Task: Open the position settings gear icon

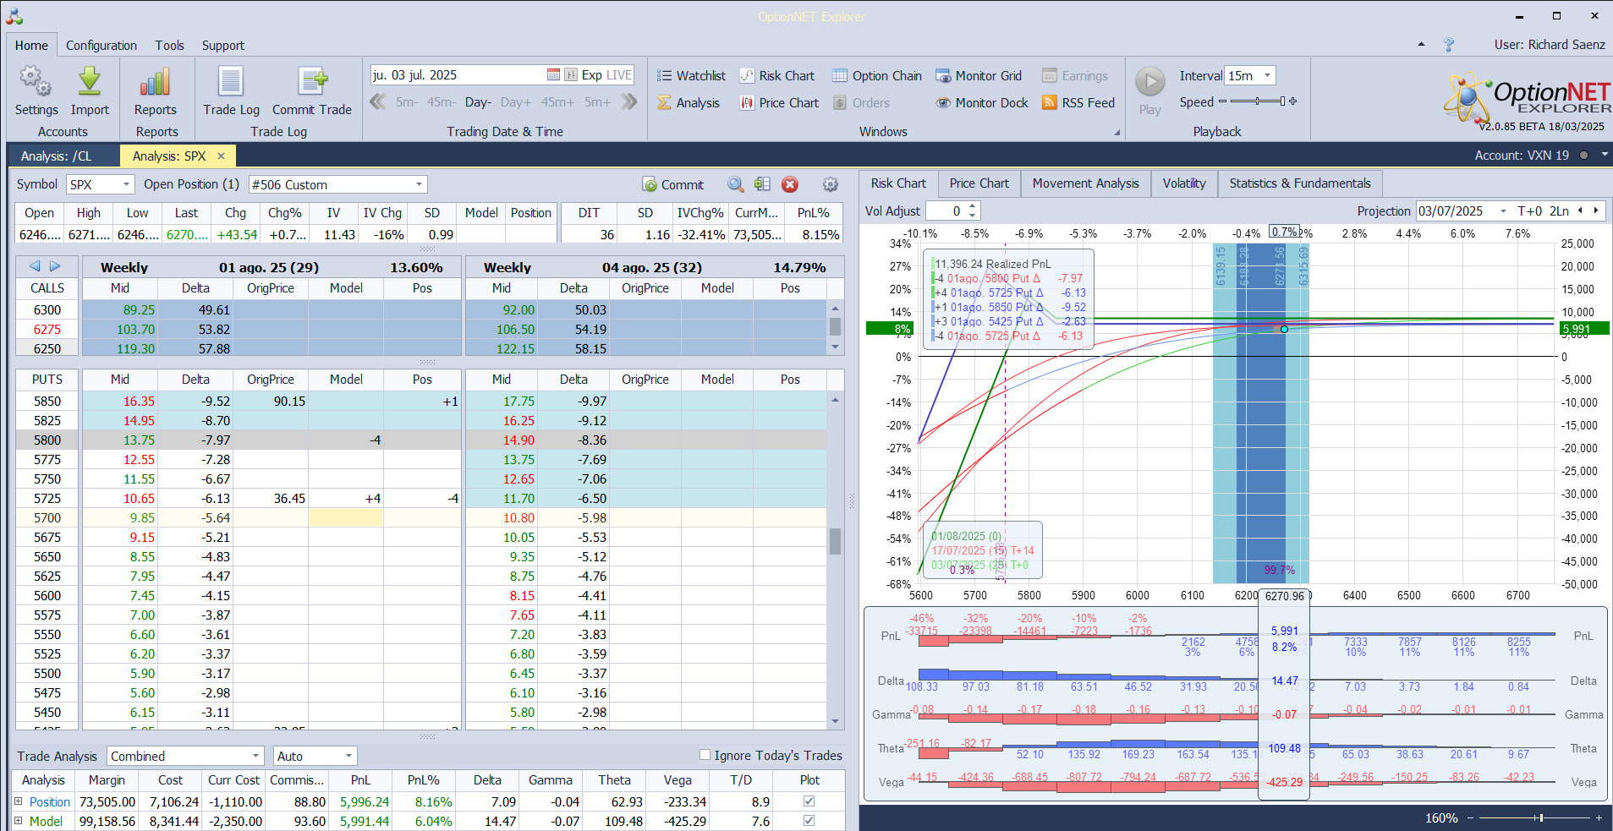Action: (x=831, y=184)
